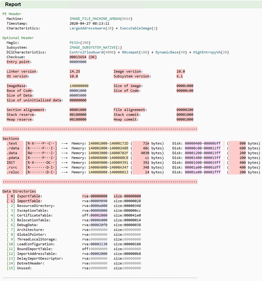Image resolution: width=262 pixels, height=281 pixels.
Task: Click the CertificateTable offset 00002000
Action: coord(96,215)
